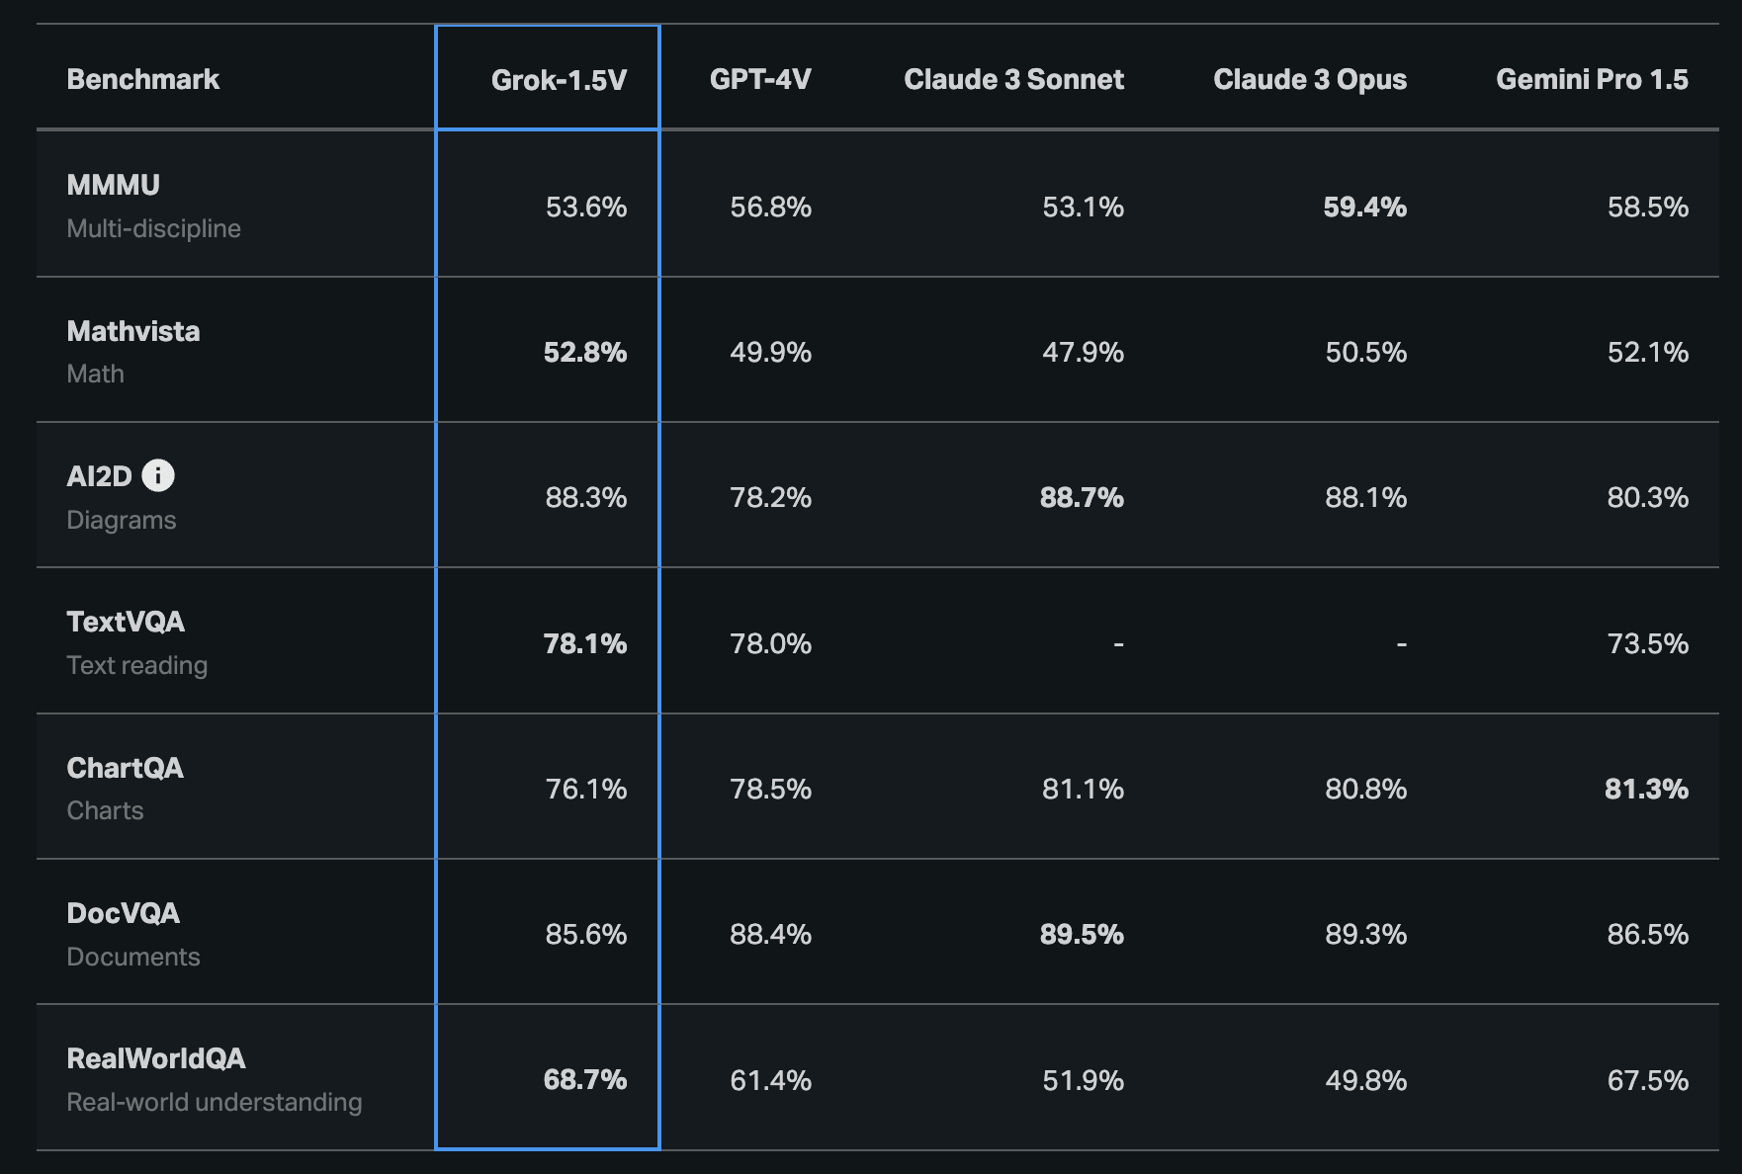Click the Grok-1.5V column header
The image size is (1742, 1174).
coord(559,80)
